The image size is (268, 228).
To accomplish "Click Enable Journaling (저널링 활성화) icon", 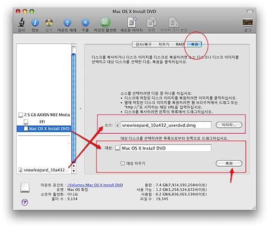I will pyautogui.click(x=105, y=22).
